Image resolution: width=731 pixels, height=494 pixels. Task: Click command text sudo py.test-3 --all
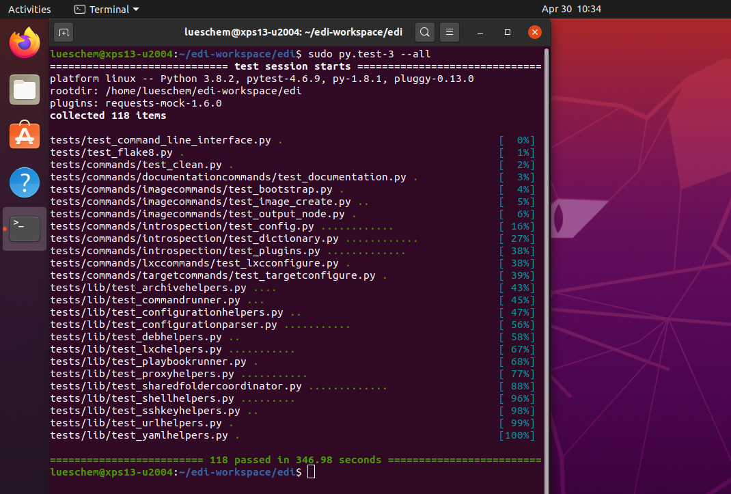[x=369, y=54]
